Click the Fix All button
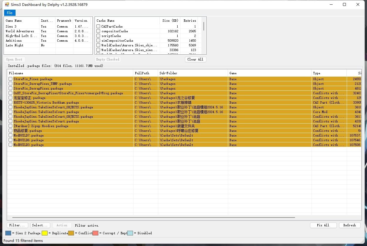The height and width of the screenshot is (246, 367). (323, 225)
